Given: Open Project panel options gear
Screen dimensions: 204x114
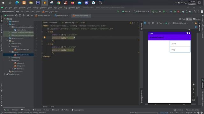Looking at the screenshot, I should point(28,16).
